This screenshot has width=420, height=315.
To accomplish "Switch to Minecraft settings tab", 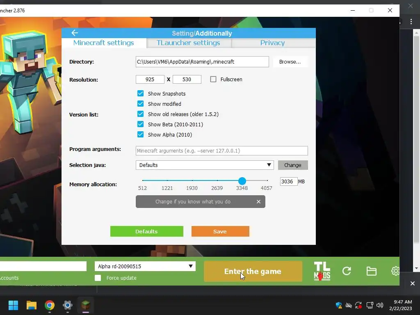I will pos(104,43).
